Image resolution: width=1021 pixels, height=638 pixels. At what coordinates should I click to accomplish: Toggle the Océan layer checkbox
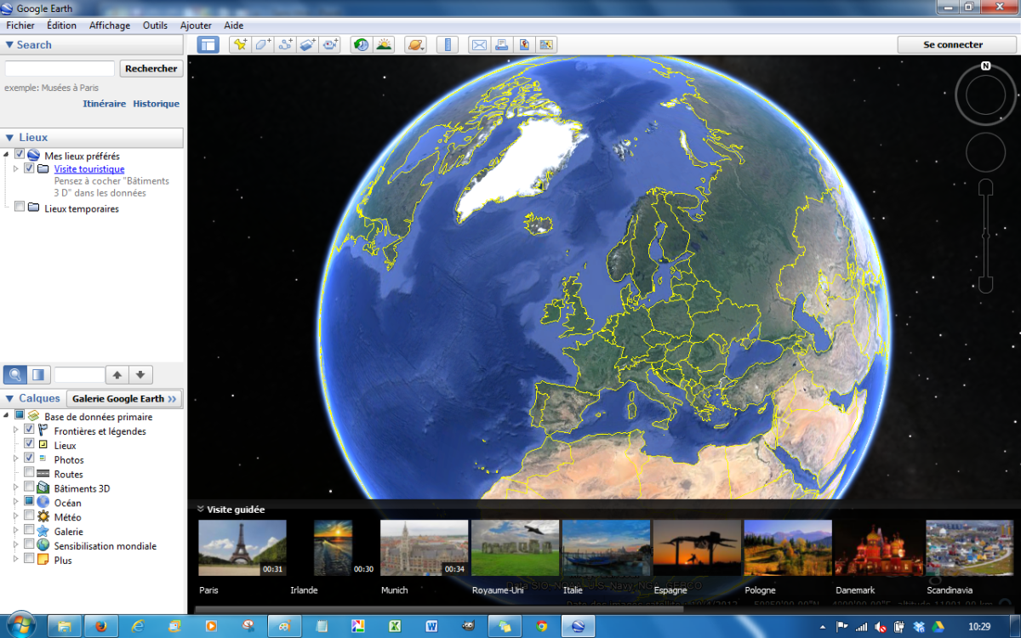(x=29, y=502)
